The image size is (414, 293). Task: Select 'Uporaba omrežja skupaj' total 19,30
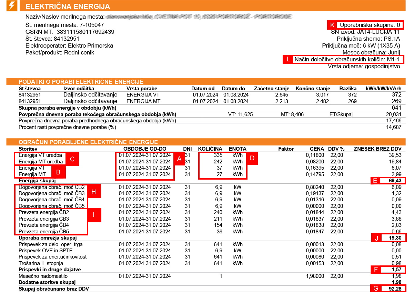(395, 238)
